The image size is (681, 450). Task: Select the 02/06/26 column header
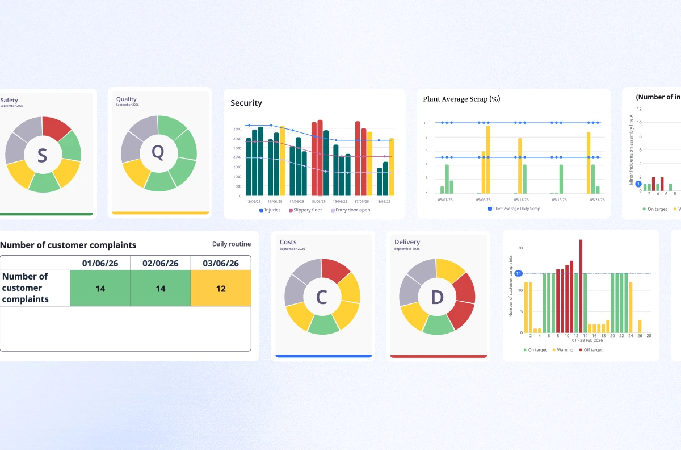[161, 263]
